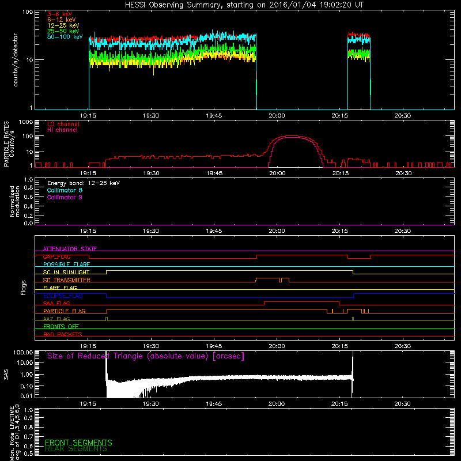
Task: Select the Collimator 8 legend entry
Action: click(65, 190)
